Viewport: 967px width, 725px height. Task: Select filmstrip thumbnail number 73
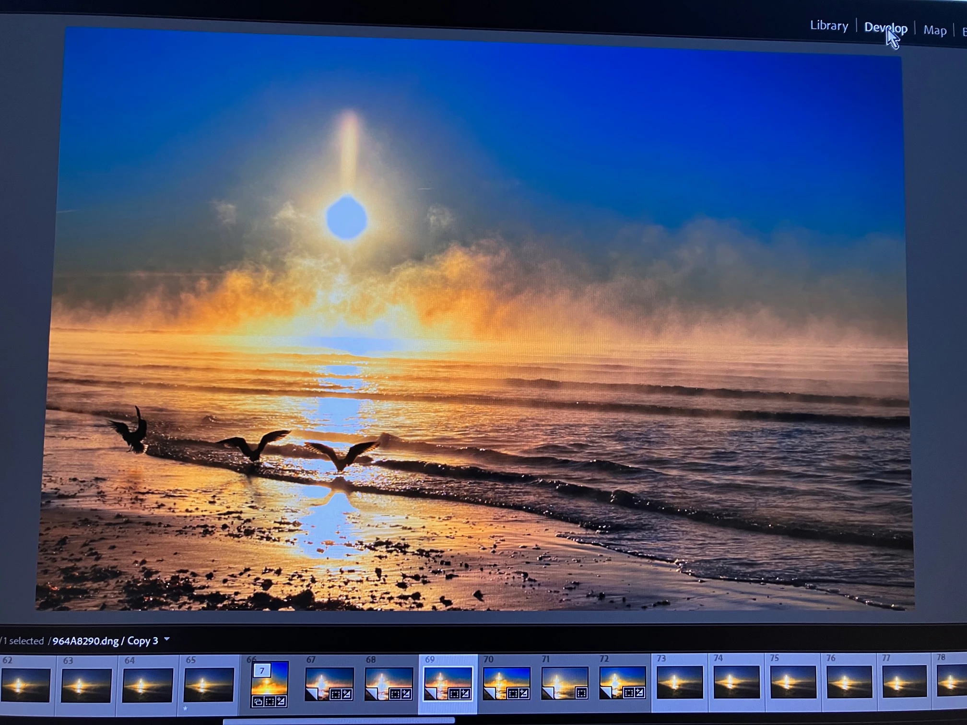679,681
